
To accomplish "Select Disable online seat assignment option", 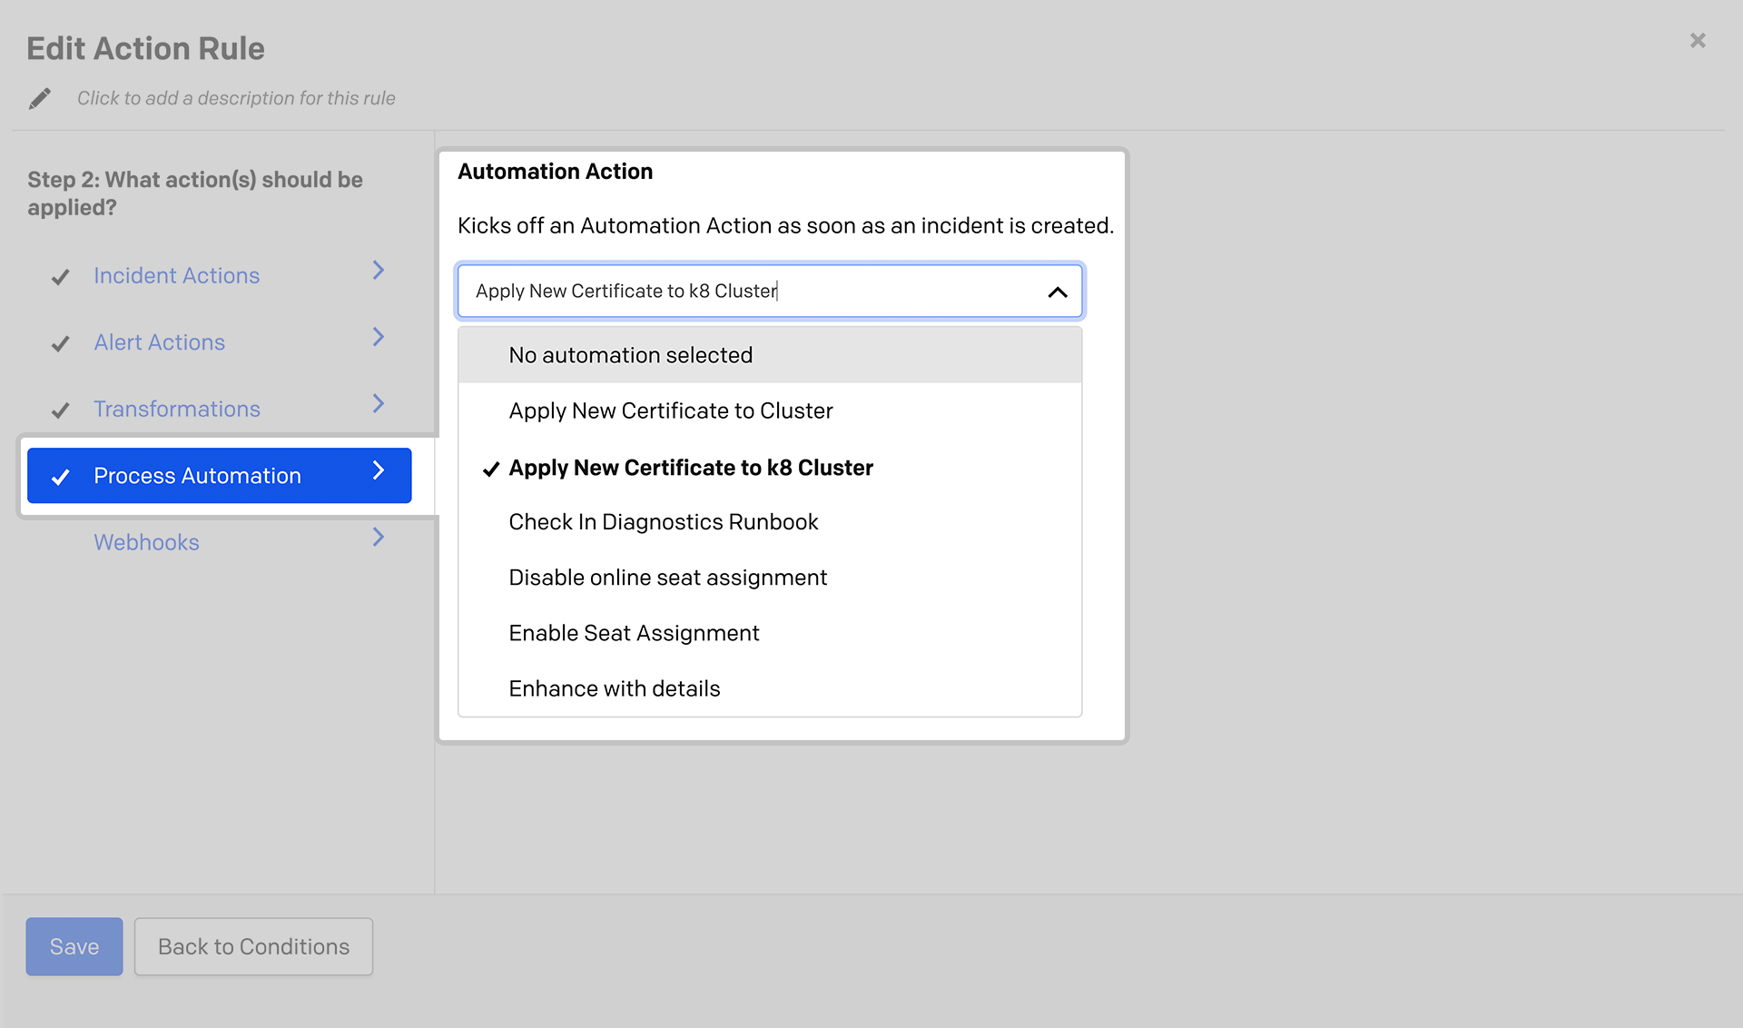I will tap(668, 577).
